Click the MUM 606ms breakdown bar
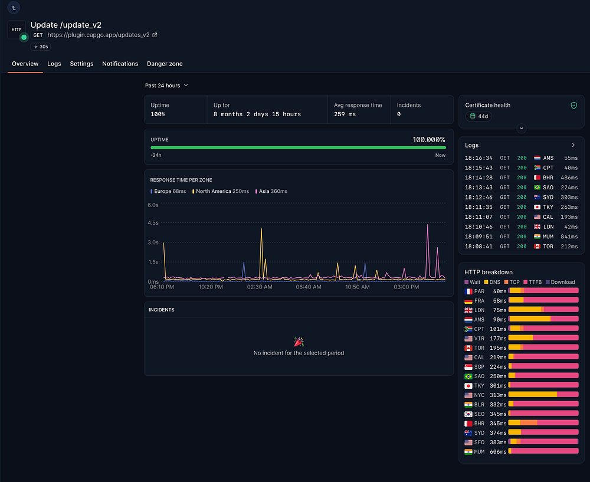The image size is (590, 482). click(x=543, y=451)
